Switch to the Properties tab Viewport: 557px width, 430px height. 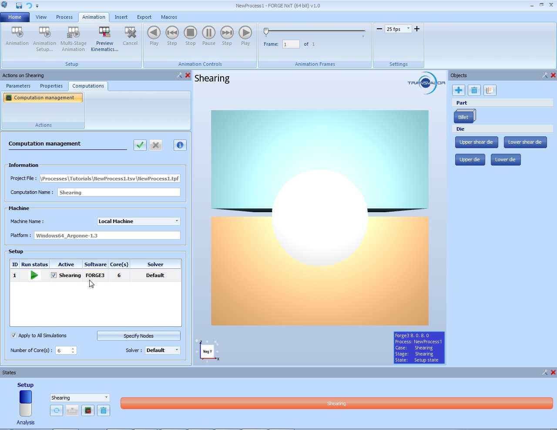click(x=51, y=86)
